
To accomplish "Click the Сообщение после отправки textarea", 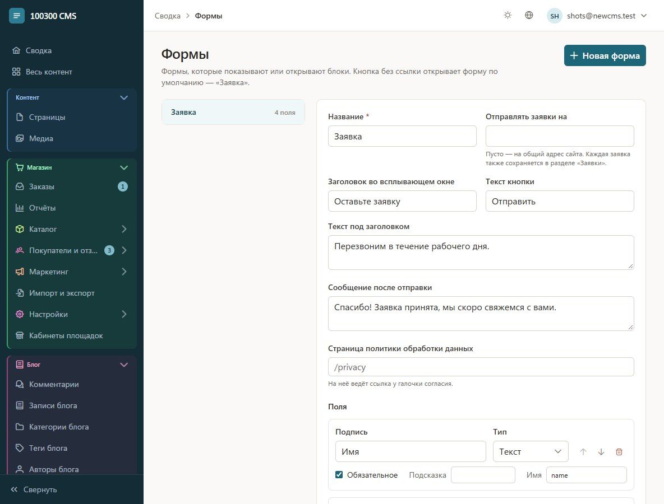I will (481, 313).
